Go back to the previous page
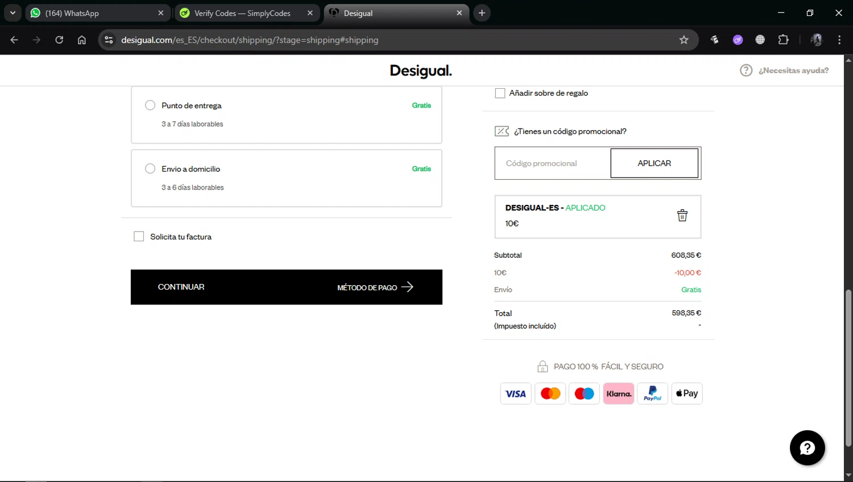Image resolution: width=853 pixels, height=482 pixels. click(x=14, y=40)
